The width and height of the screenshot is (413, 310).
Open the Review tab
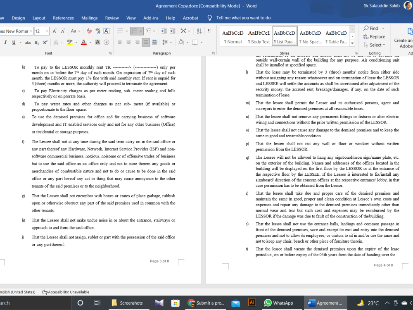[x=112, y=18]
